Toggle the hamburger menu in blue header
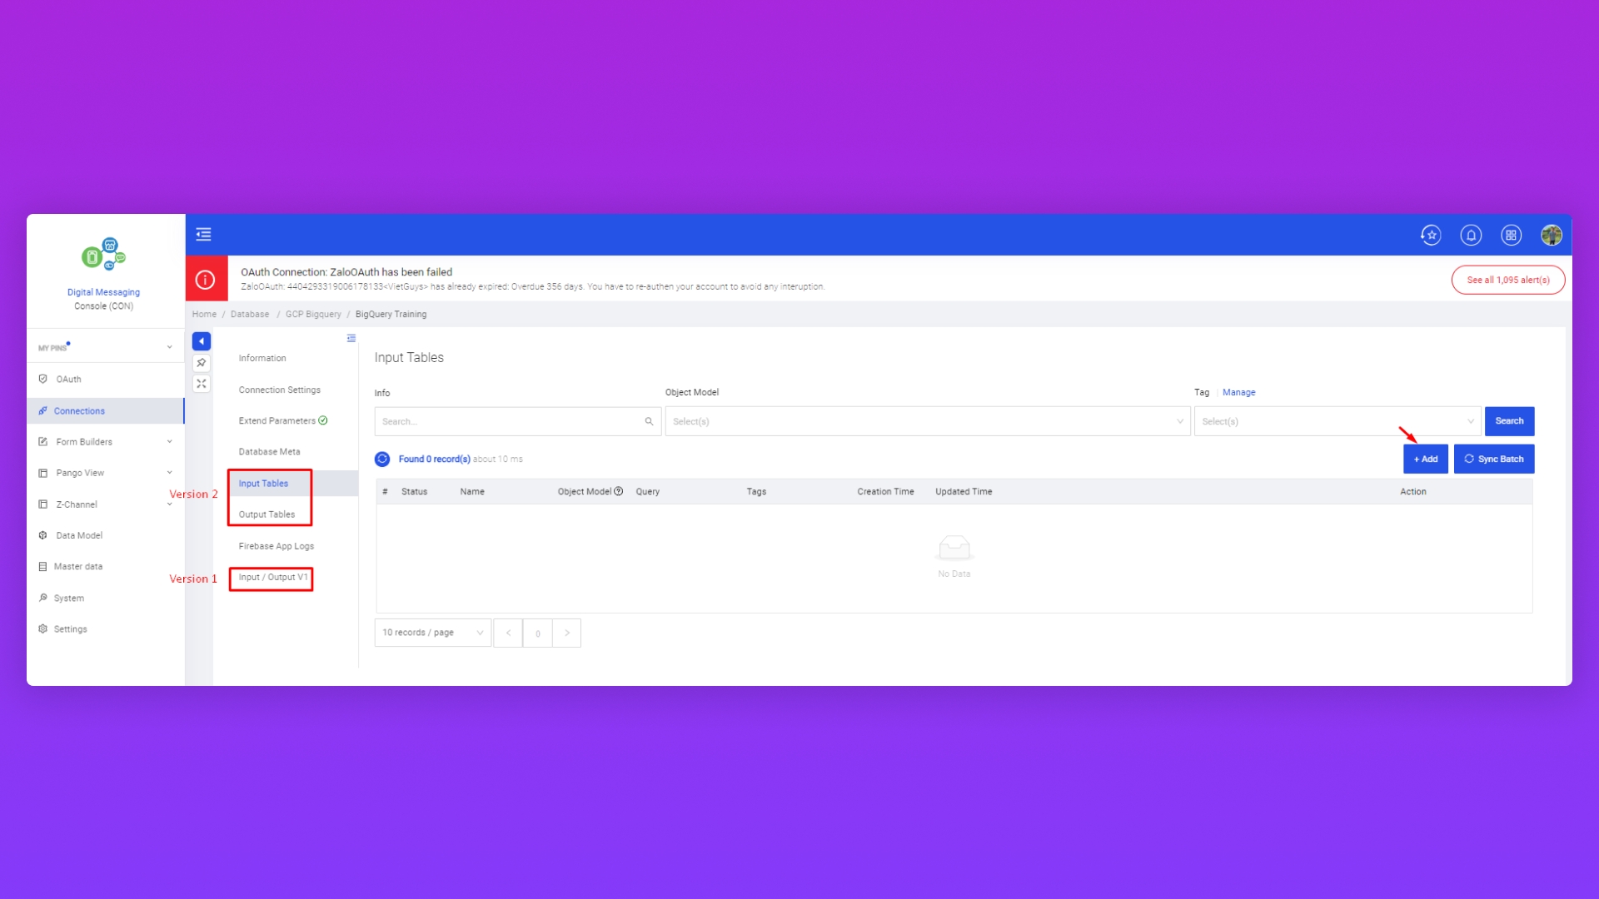The image size is (1599, 899). pos(203,235)
